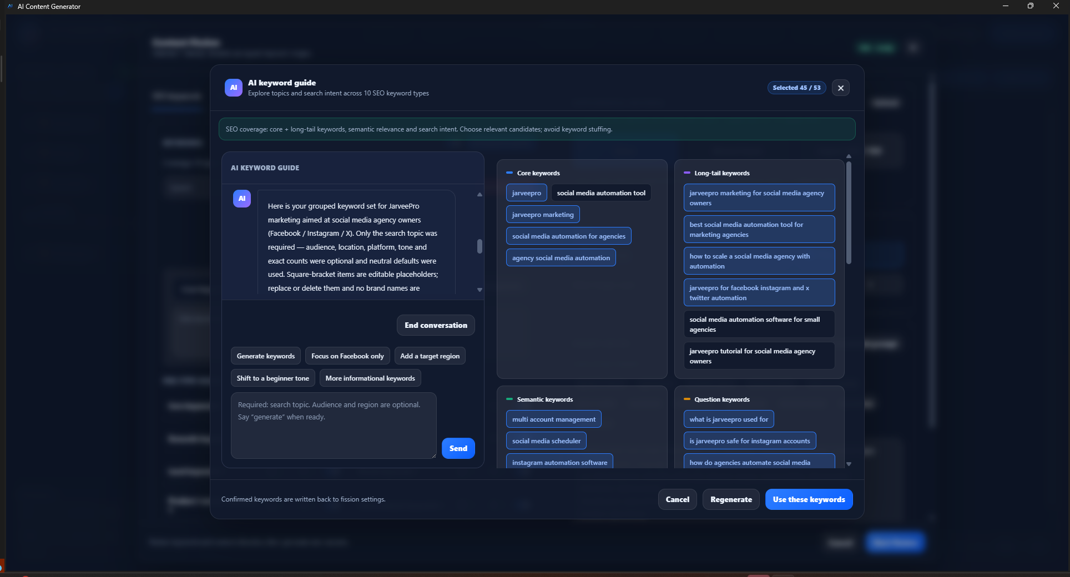Toggle 'social media scheduler' keyword chip
The height and width of the screenshot is (577, 1070).
(x=546, y=441)
